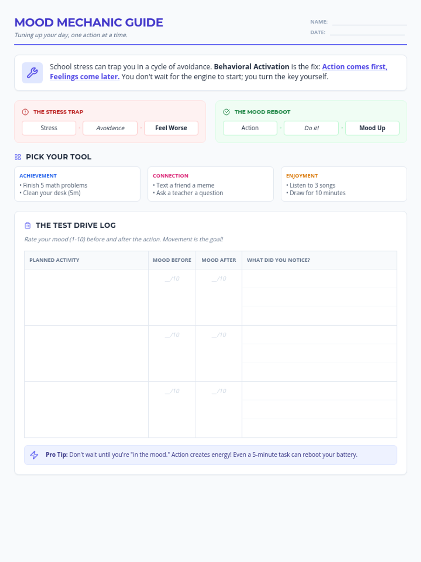
Task: Click first row Mood Before score field
Action: (x=172, y=279)
